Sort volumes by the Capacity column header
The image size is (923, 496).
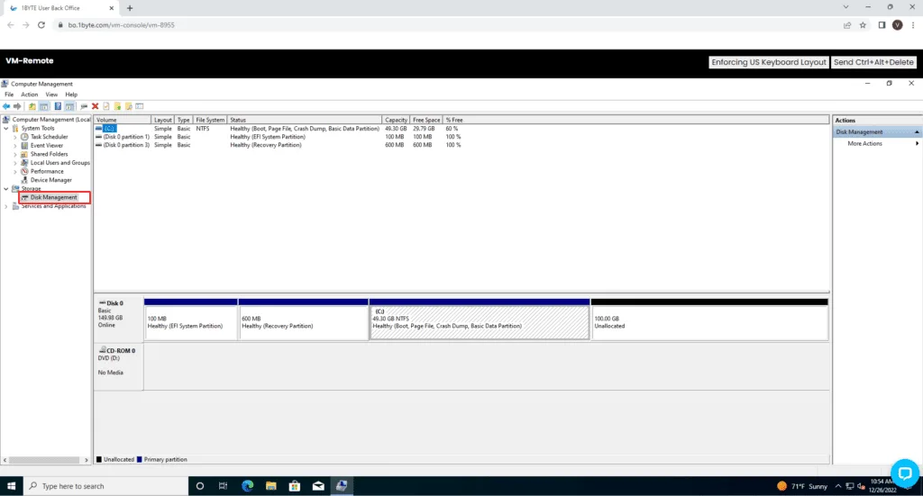pyautogui.click(x=396, y=120)
